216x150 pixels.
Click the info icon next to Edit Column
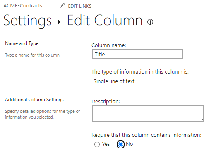pos(150,22)
